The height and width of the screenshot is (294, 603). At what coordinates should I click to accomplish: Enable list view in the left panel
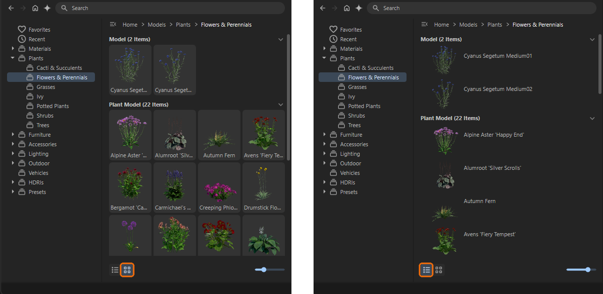(x=115, y=270)
